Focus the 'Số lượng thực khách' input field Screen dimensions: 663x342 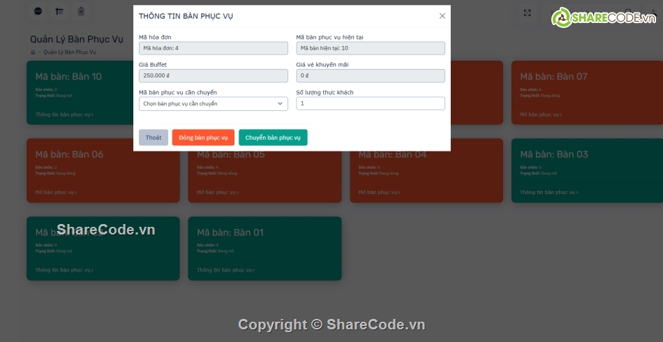point(370,103)
